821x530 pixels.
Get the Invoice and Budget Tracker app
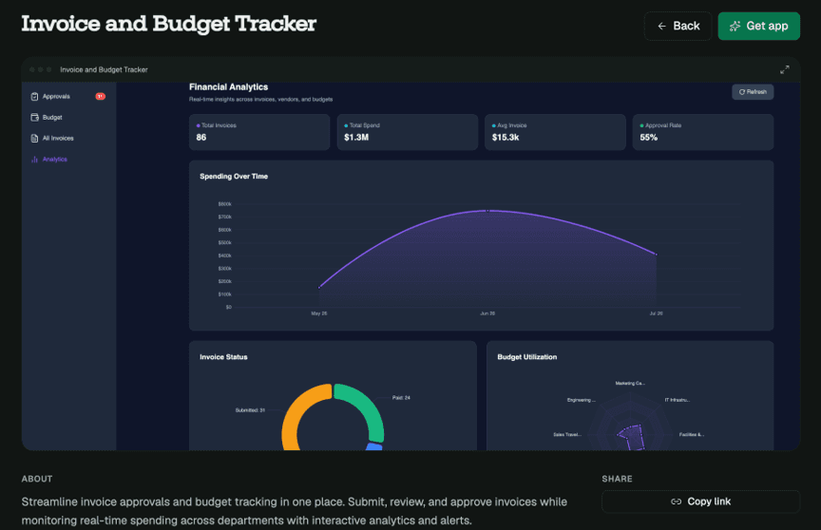click(758, 26)
